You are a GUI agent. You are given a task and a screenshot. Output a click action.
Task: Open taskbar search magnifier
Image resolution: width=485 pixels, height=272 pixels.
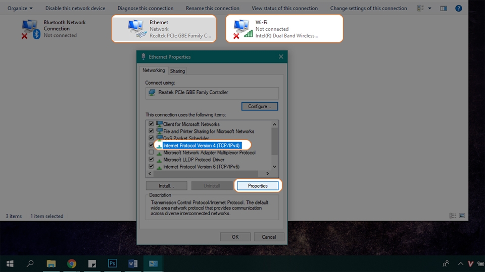point(30,263)
